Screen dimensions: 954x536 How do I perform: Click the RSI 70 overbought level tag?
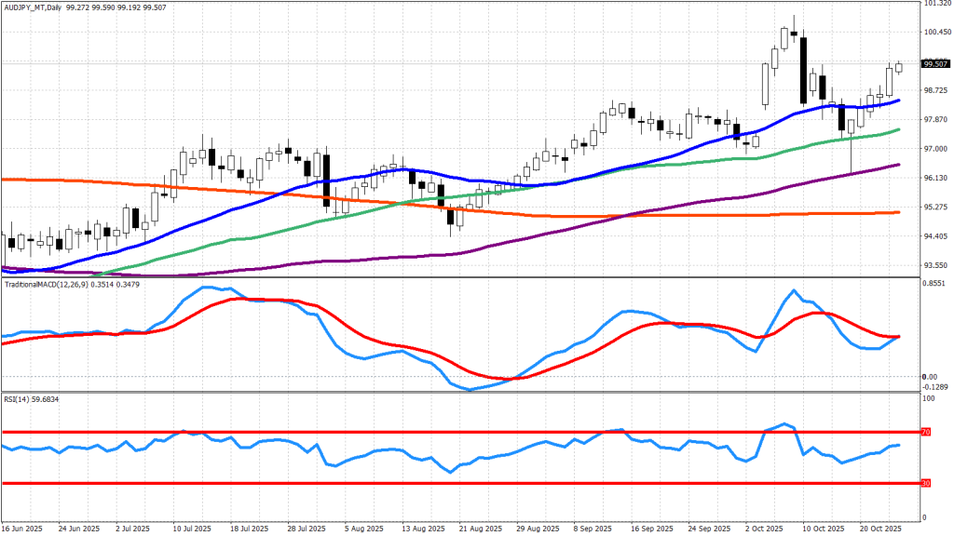pyautogui.click(x=926, y=433)
